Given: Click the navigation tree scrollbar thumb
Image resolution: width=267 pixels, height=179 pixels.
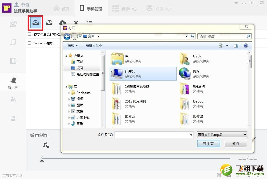Looking at the screenshot, I should pyautogui.click(x=103, y=73).
